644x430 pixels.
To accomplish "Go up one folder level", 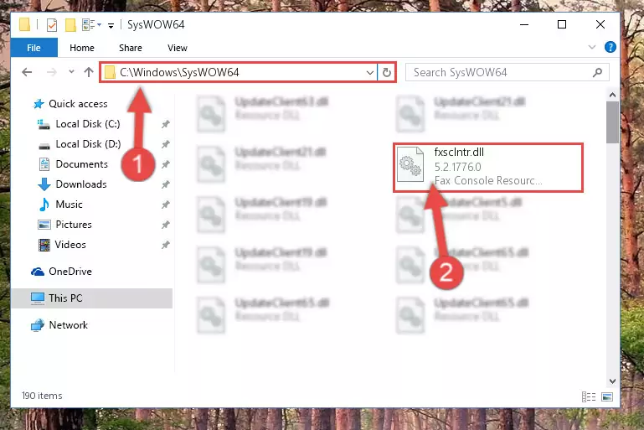I will [89, 72].
